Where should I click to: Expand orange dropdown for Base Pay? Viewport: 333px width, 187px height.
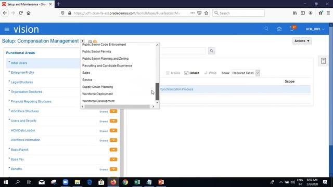coord(113,159)
